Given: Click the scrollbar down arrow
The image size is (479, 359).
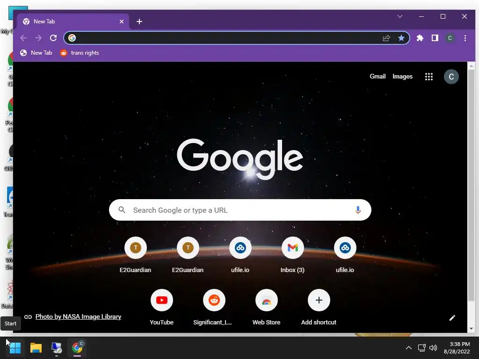Looking at the screenshot, I should (471, 329).
